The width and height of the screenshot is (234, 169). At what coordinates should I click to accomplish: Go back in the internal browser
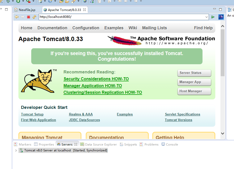tap(17, 17)
